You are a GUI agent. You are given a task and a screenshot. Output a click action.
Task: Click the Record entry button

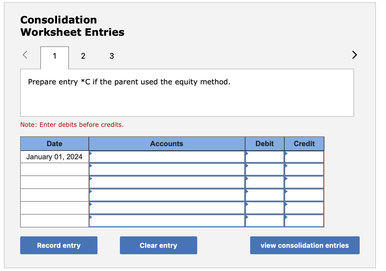pos(59,245)
